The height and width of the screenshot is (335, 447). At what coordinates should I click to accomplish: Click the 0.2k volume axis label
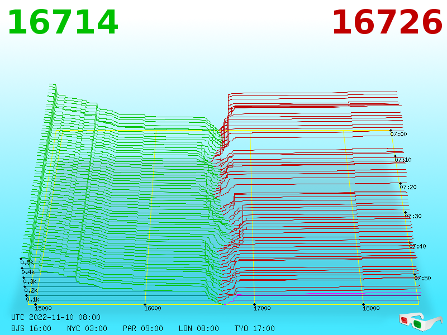(x=31, y=291)
